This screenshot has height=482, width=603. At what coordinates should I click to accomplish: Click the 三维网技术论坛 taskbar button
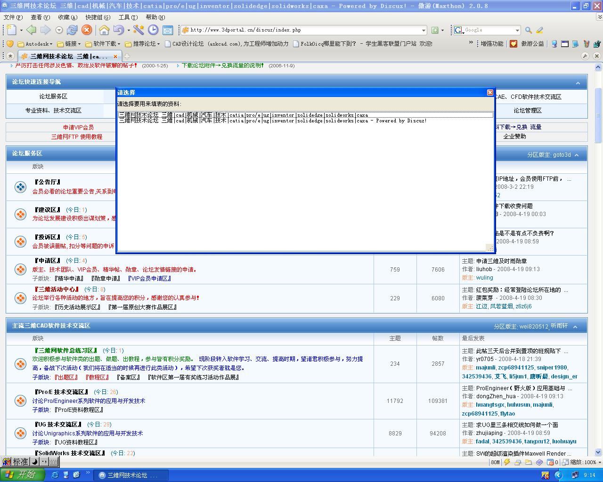click(131, 475)
